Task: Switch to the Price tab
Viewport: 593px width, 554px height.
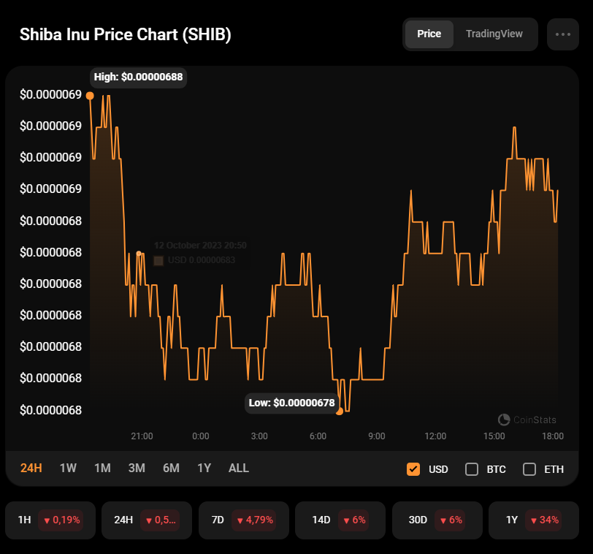Action: point(429,34)
